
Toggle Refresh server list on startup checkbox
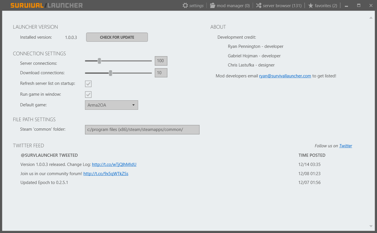(x=88, y=84)
